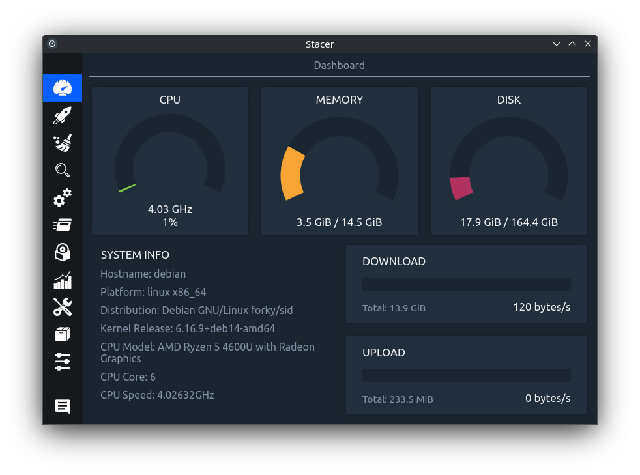Click the CPU Core: 6 line
This screenshot has width=640, height=475.
[x=128, y=377]
